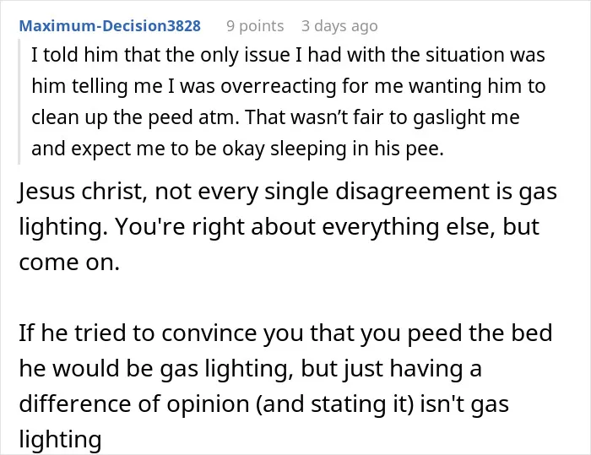591x455 pixels.
Task: Click the quoted line starting 'clean up the peed'
Action: pos(275,117)
